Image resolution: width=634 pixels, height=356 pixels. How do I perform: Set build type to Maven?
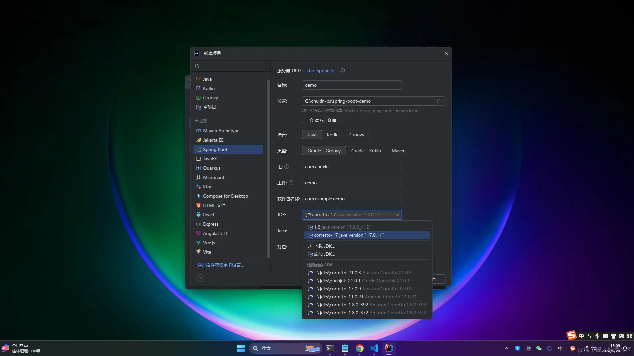(x=399, y=151)
